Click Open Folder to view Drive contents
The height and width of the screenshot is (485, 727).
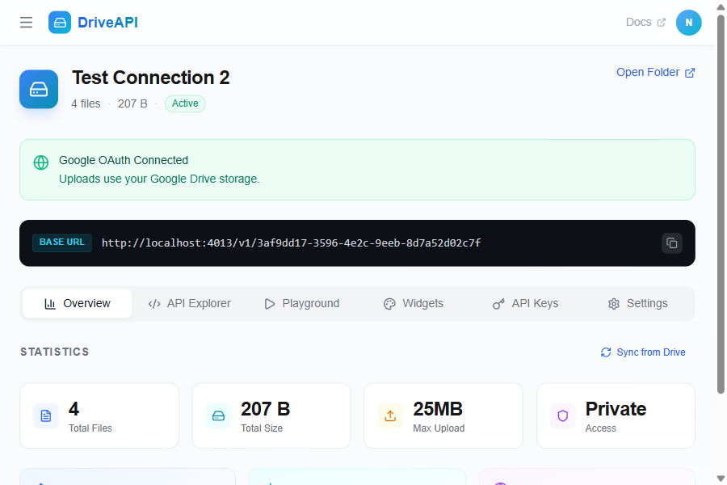tap(655, 72)
